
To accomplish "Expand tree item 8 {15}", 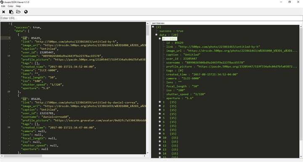I will coord(160,130).
